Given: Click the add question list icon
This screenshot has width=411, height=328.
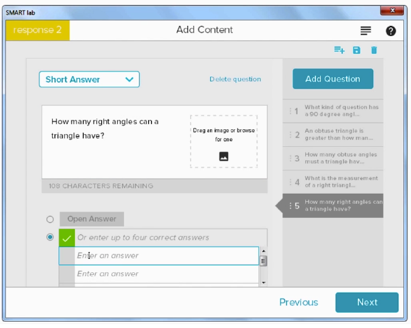Looking at the screenshot, I should click(339, 50).
